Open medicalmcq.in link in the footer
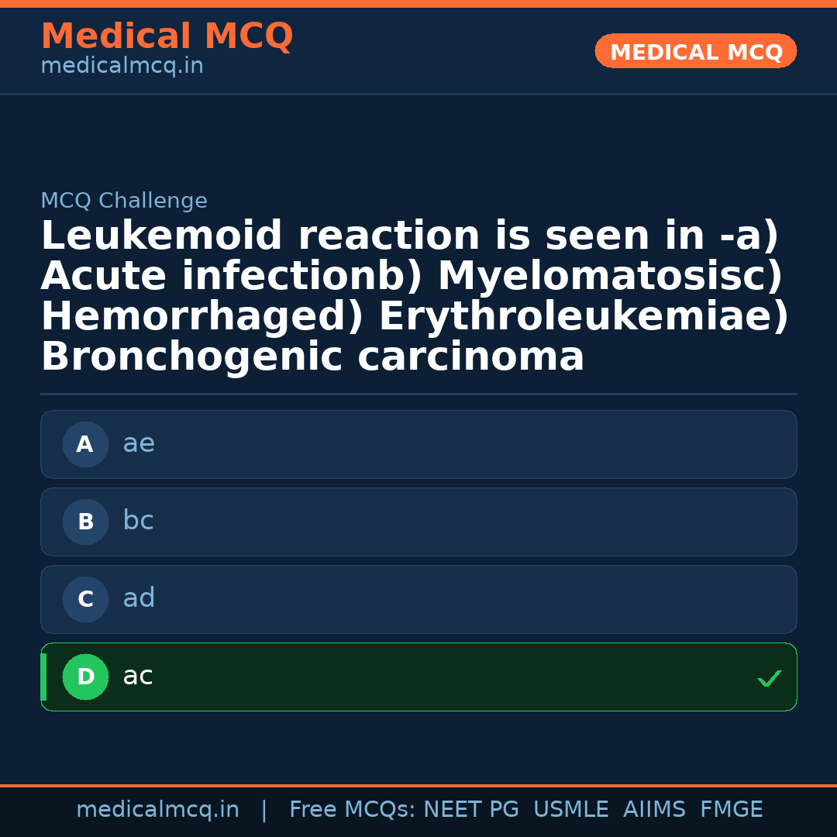Viewport: 837px width, 837px height. pyautogui.click(x=157, y=810)
